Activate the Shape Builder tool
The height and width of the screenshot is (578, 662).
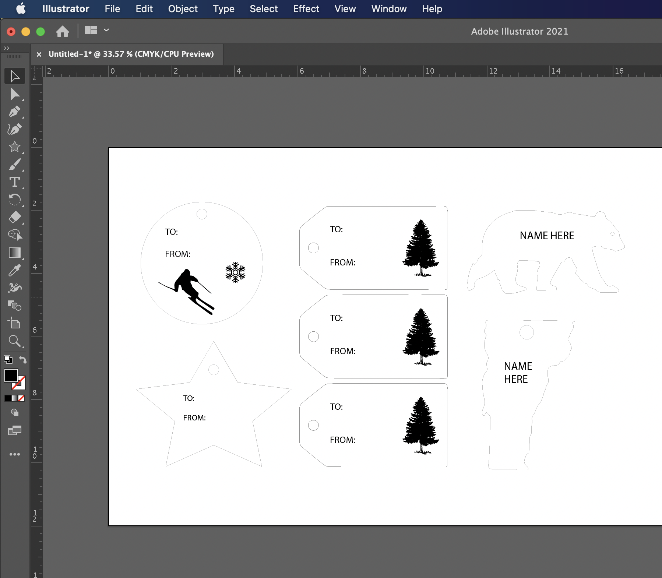(15, 306)
